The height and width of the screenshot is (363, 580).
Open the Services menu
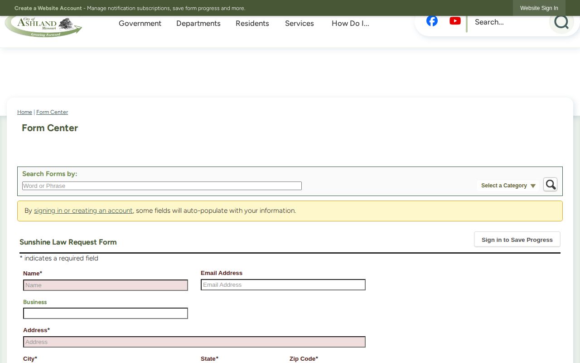[x=300, y=24]
